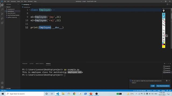172x96 pixels.
Task: Click the undo tool in annotation toolbar
Action: [x=164, y=30]
